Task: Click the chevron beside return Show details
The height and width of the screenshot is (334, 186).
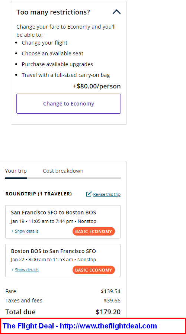Action: pyautogui.click(x=12, y=270)
